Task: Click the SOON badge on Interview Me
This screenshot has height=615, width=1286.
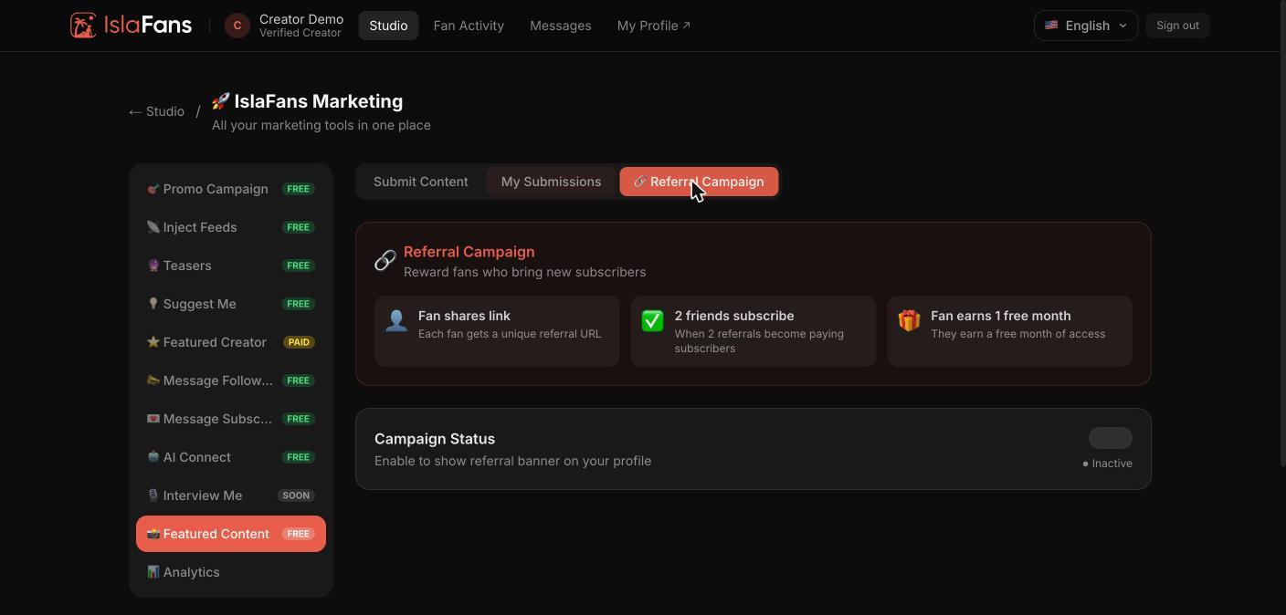Action: tap(296, 495)
